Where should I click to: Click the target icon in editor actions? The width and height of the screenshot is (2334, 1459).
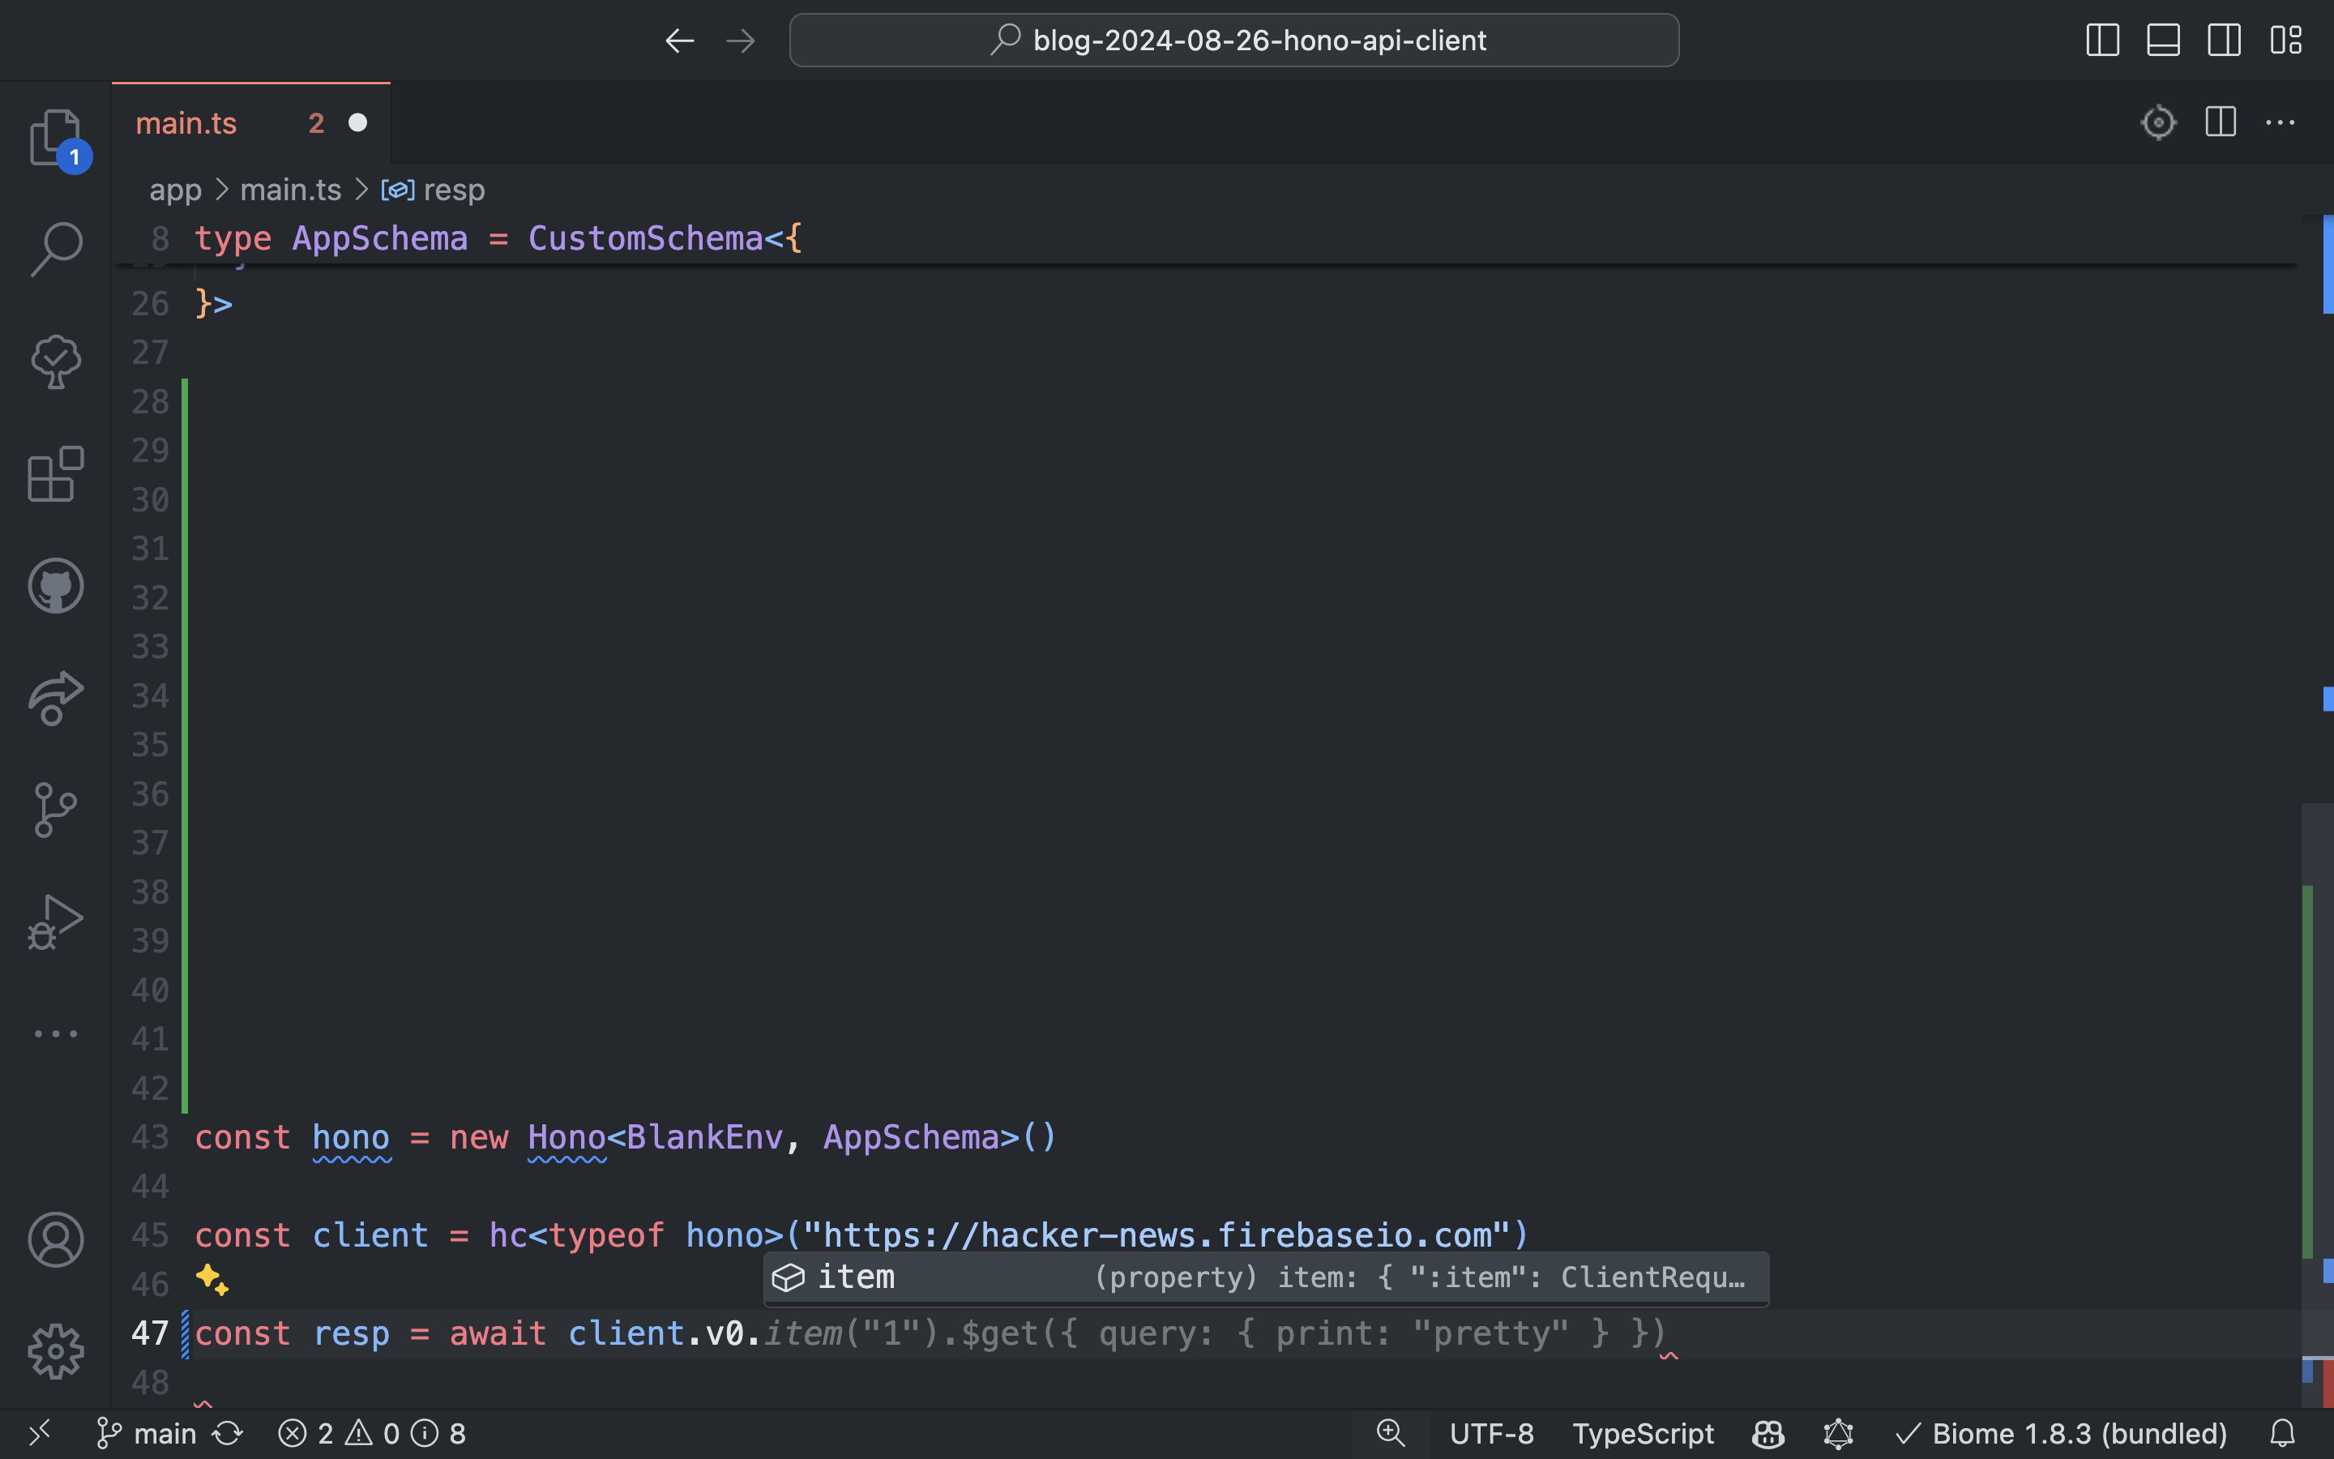[x=2158, y=122]
